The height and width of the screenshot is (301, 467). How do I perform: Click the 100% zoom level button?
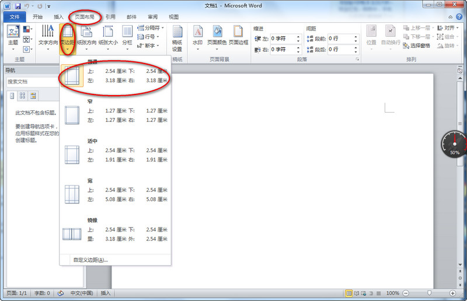point(392,293)
